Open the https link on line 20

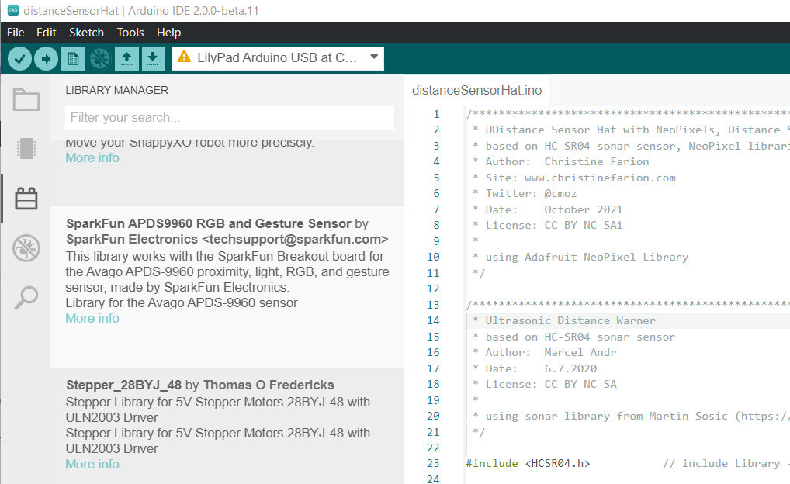point(765,416)
